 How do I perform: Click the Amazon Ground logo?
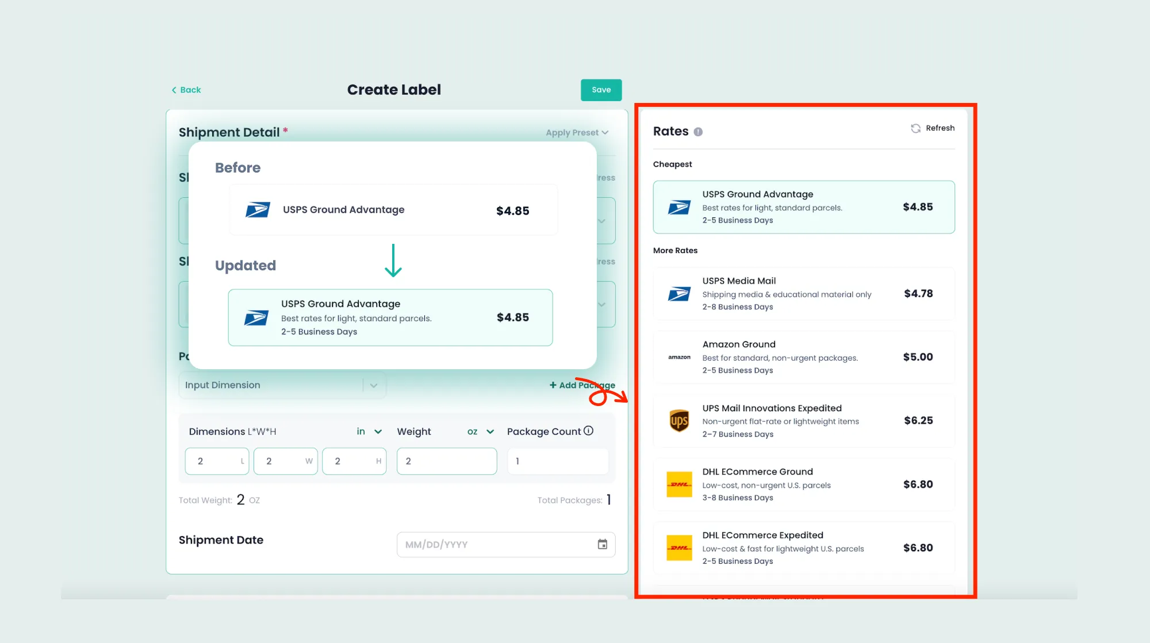679,357
